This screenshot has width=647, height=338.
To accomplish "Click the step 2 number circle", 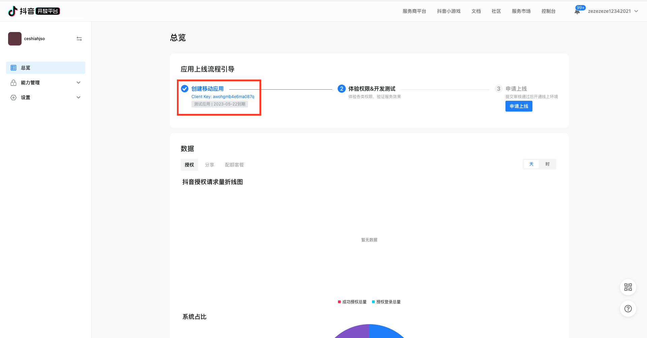I will click(342, 89).
